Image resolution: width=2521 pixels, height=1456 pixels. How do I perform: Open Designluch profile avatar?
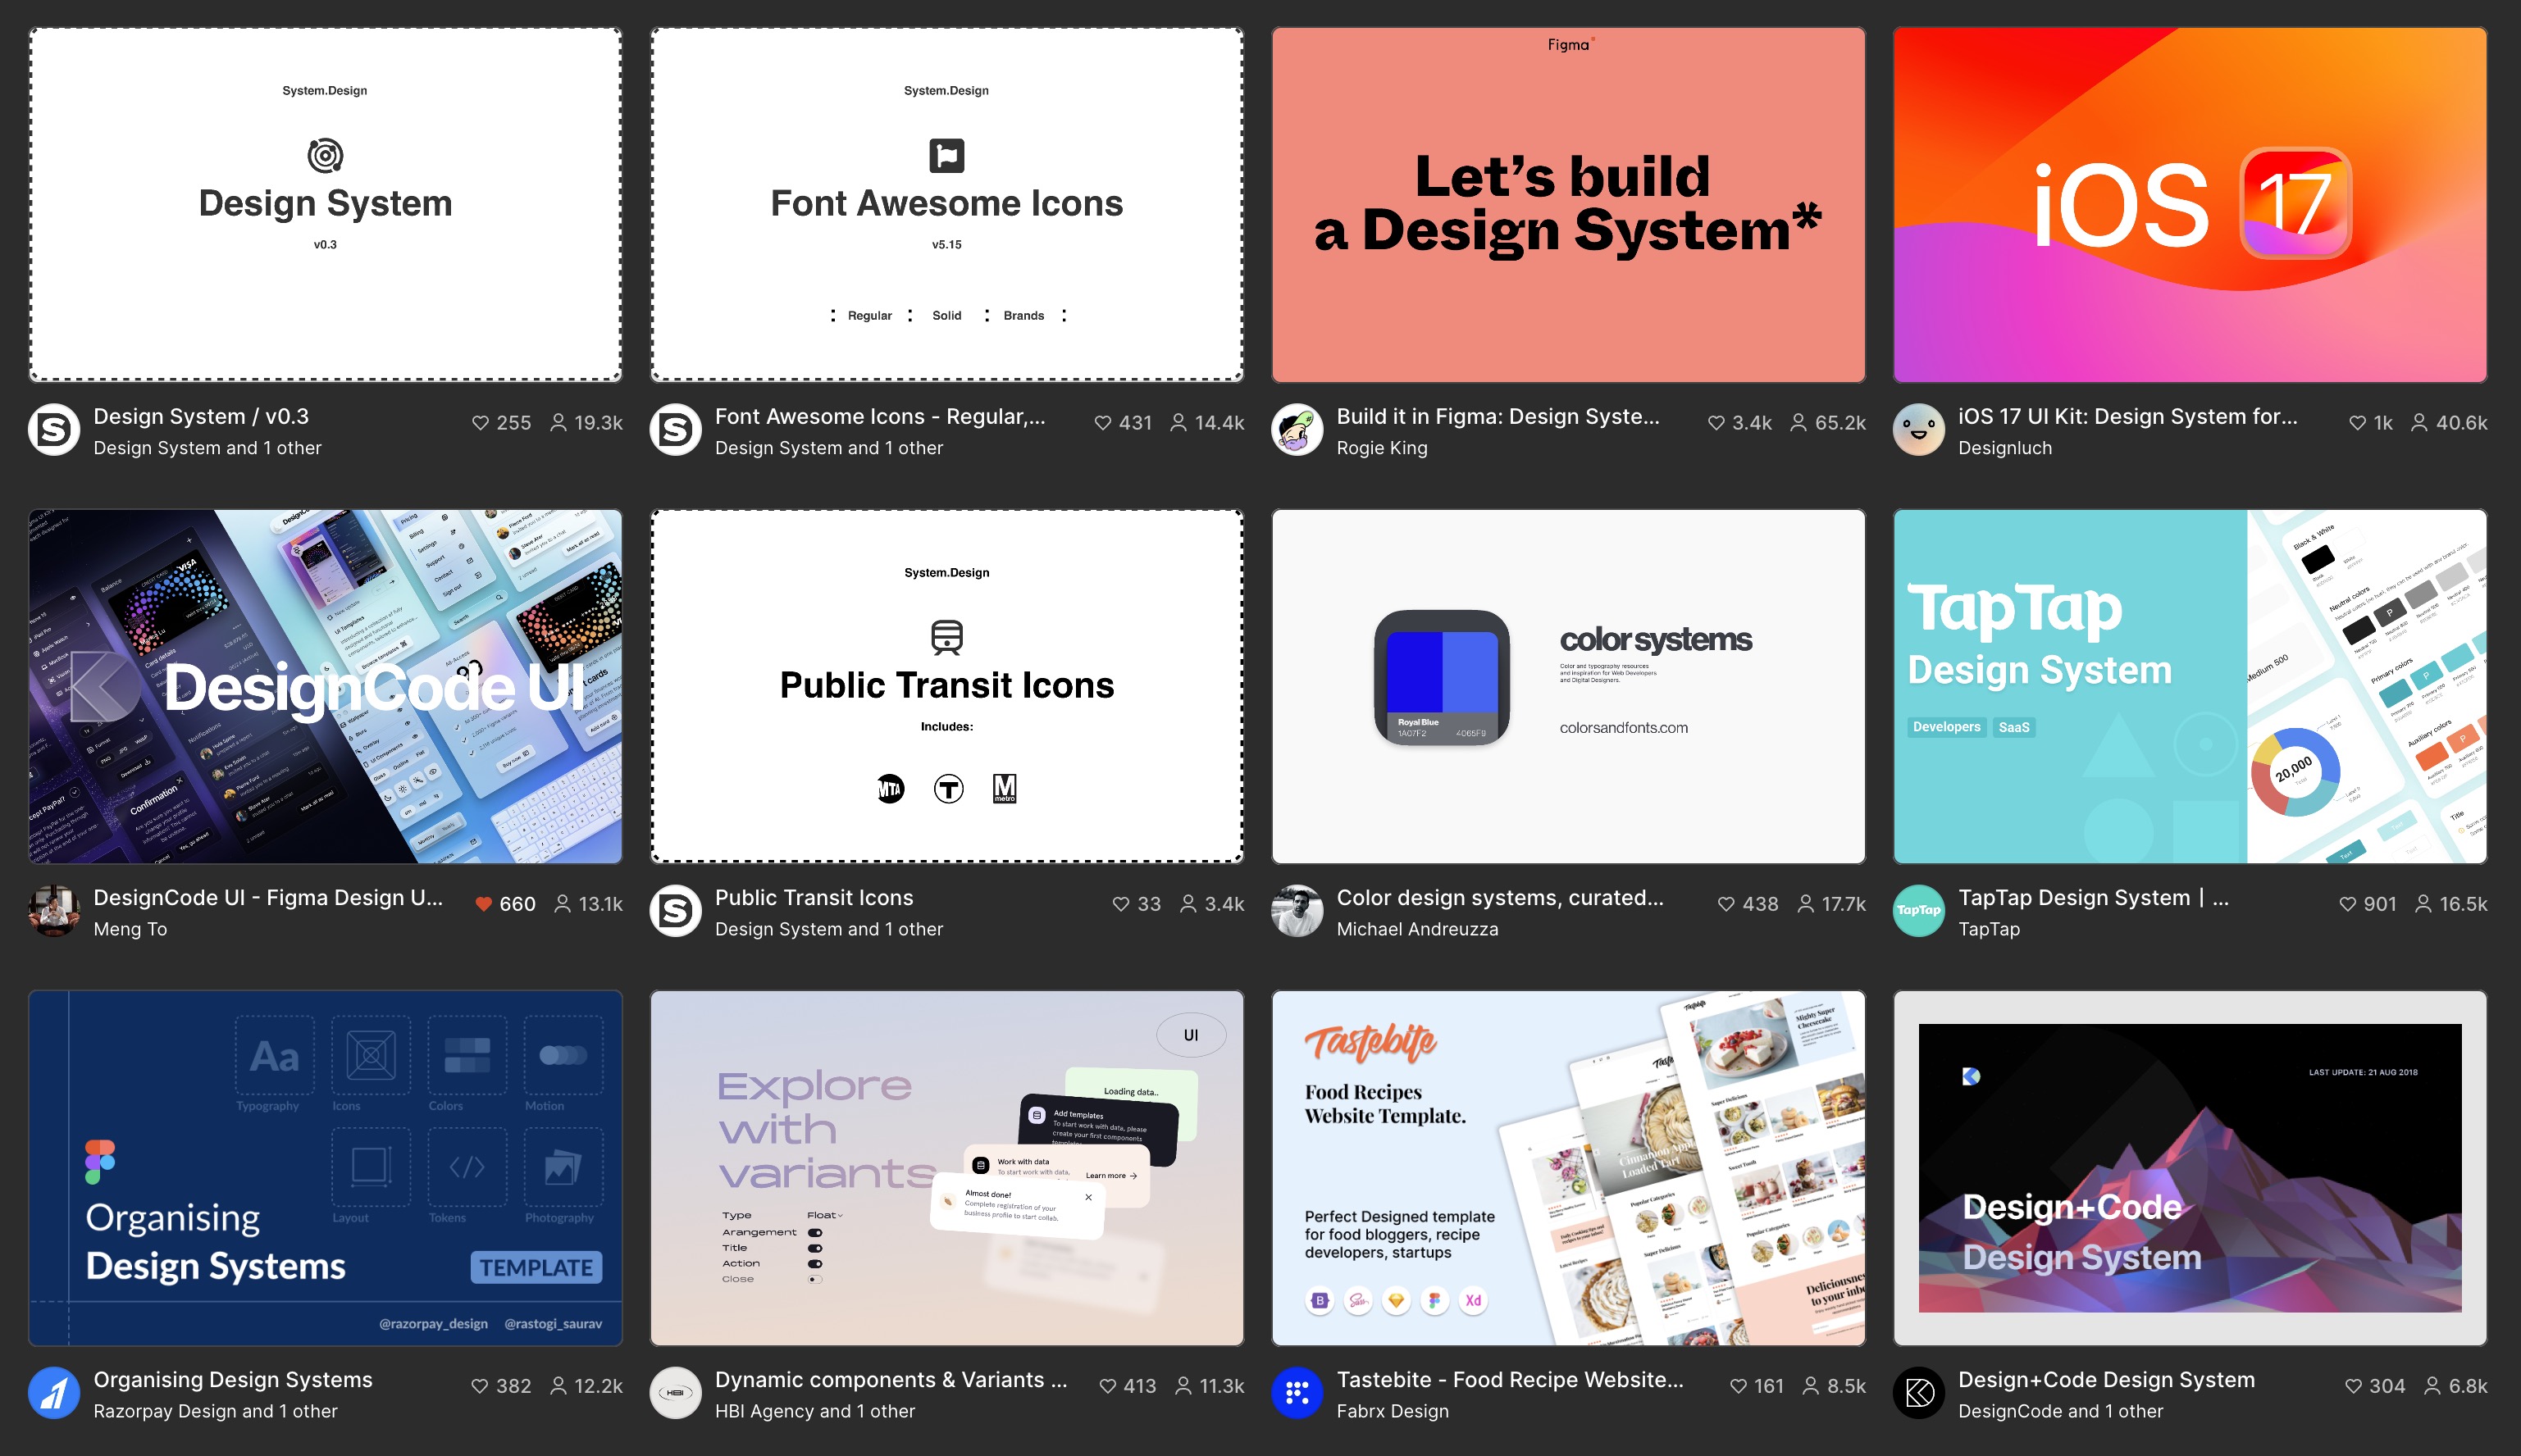tap(1917, 430)
